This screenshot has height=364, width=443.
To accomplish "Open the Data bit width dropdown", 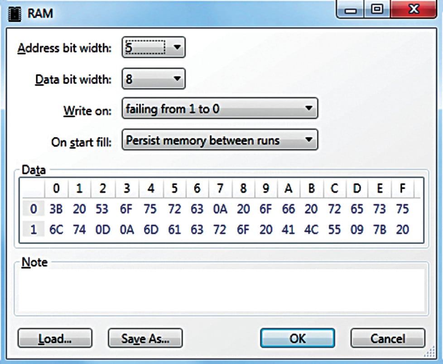I will (x=178, y=78).
